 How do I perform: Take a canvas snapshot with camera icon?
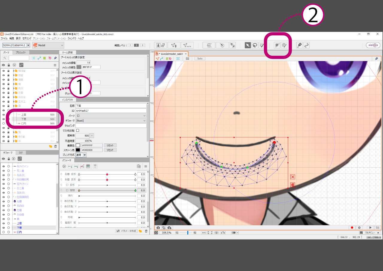pyautogui.click(x=158, y=228)
